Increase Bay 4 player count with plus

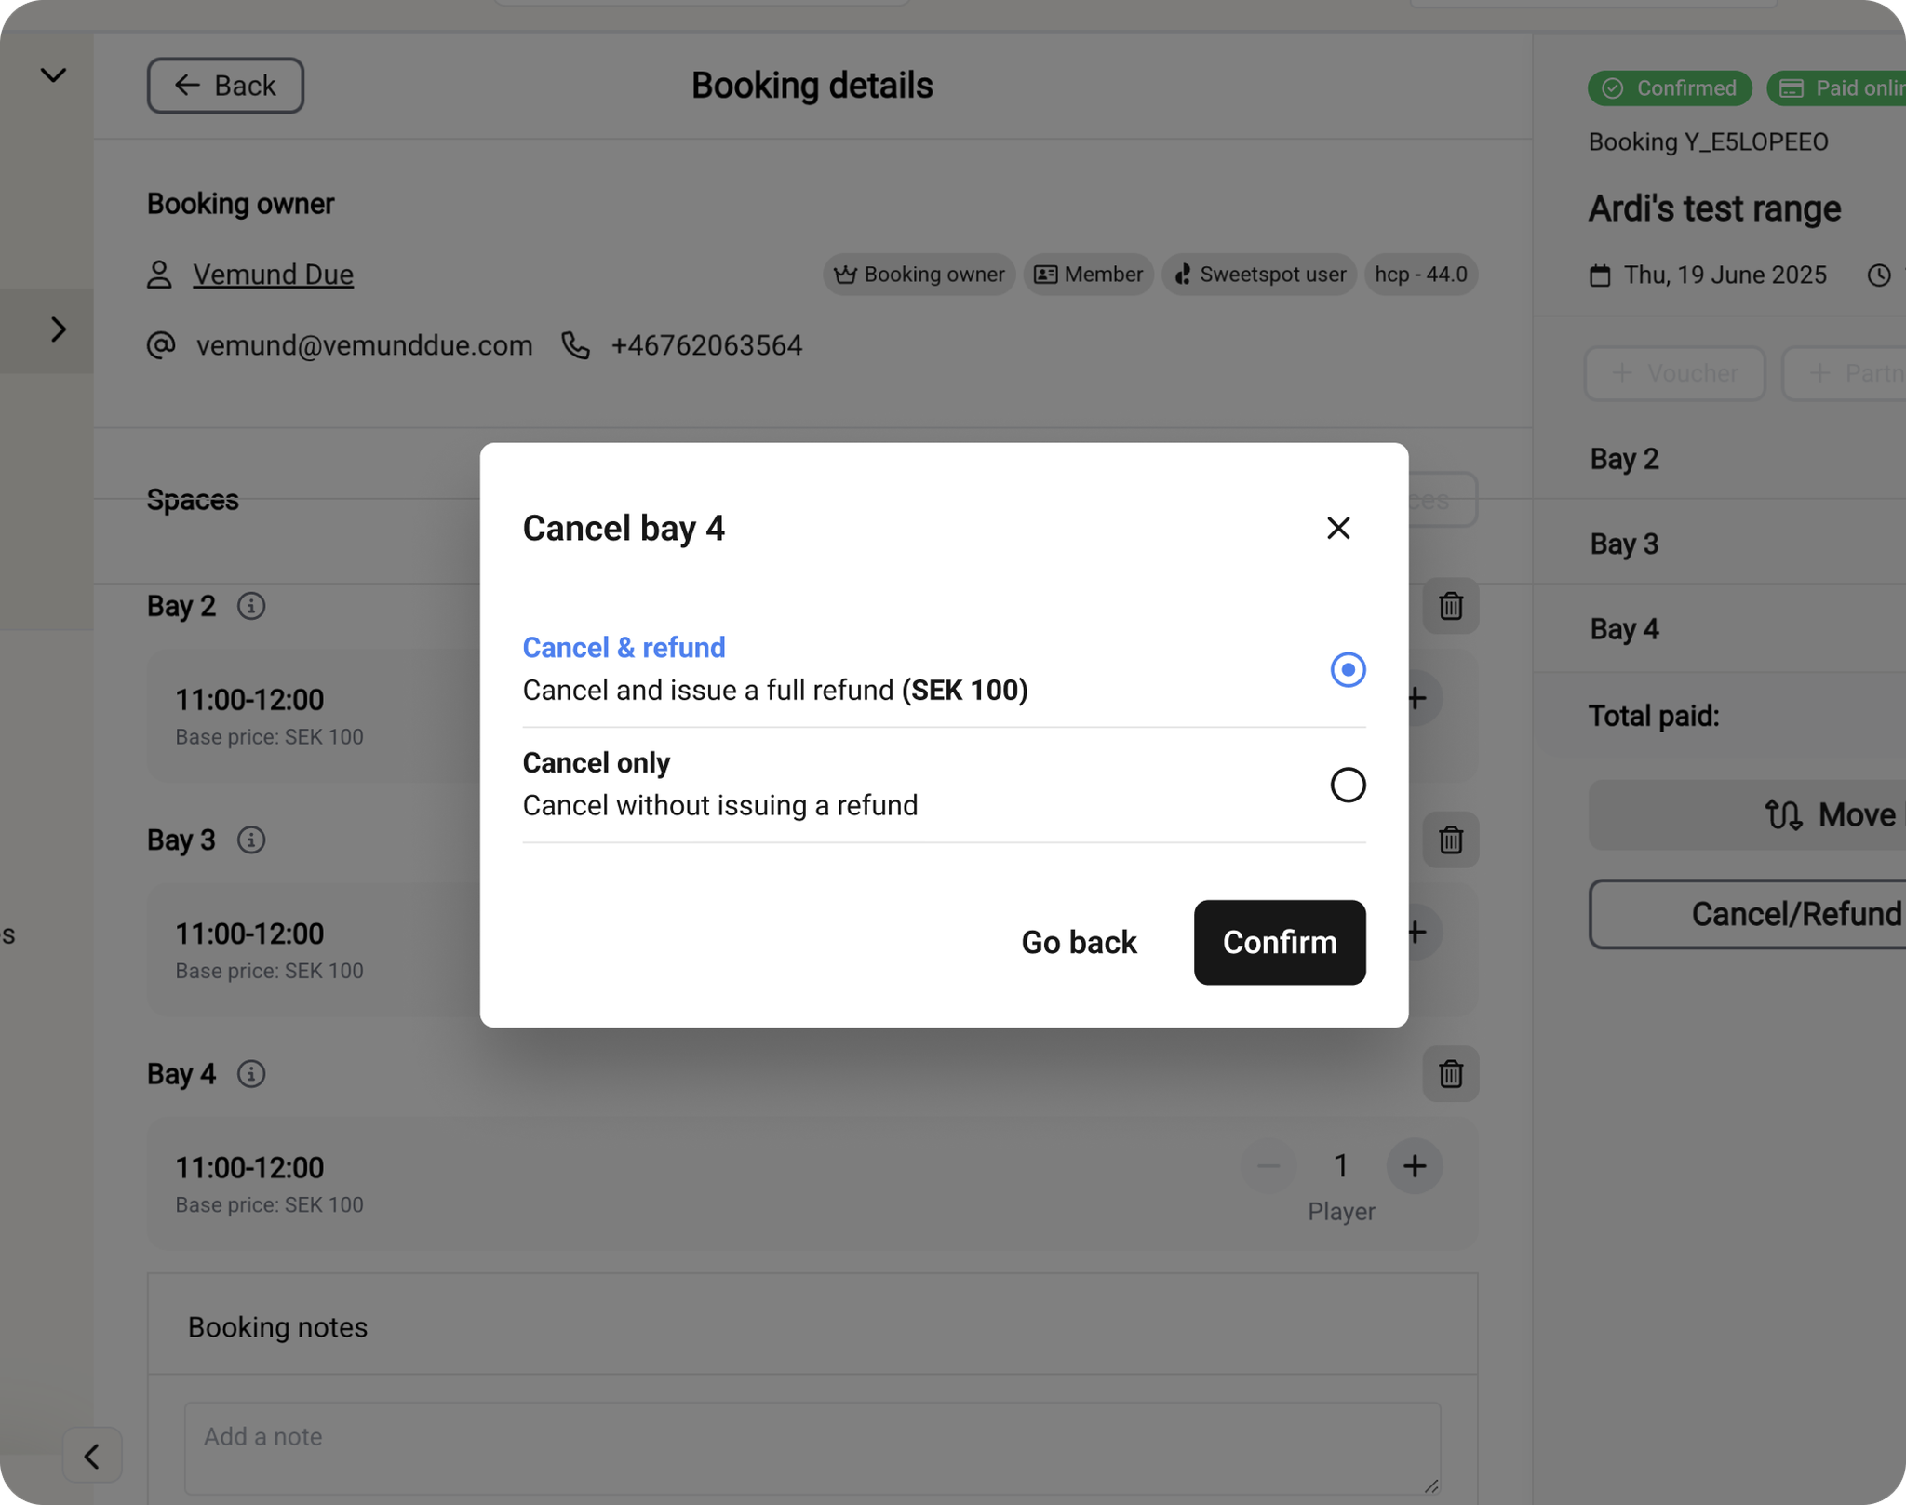point(1414,1165)
